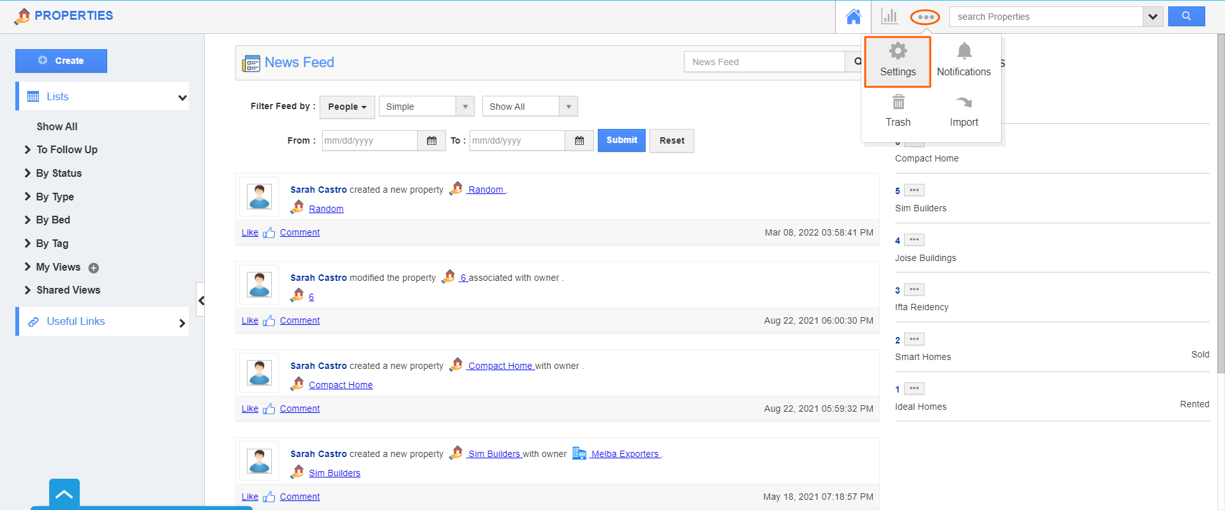Focus the search Properties input field

(x=1046, y=17)
